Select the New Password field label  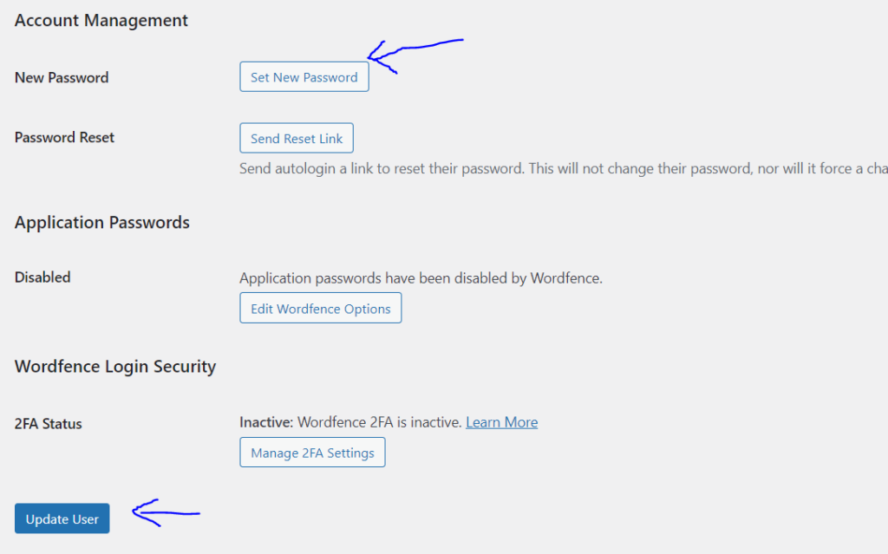(62, 78)
